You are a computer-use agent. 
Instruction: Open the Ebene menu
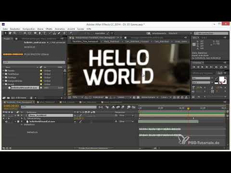point(40,29)
